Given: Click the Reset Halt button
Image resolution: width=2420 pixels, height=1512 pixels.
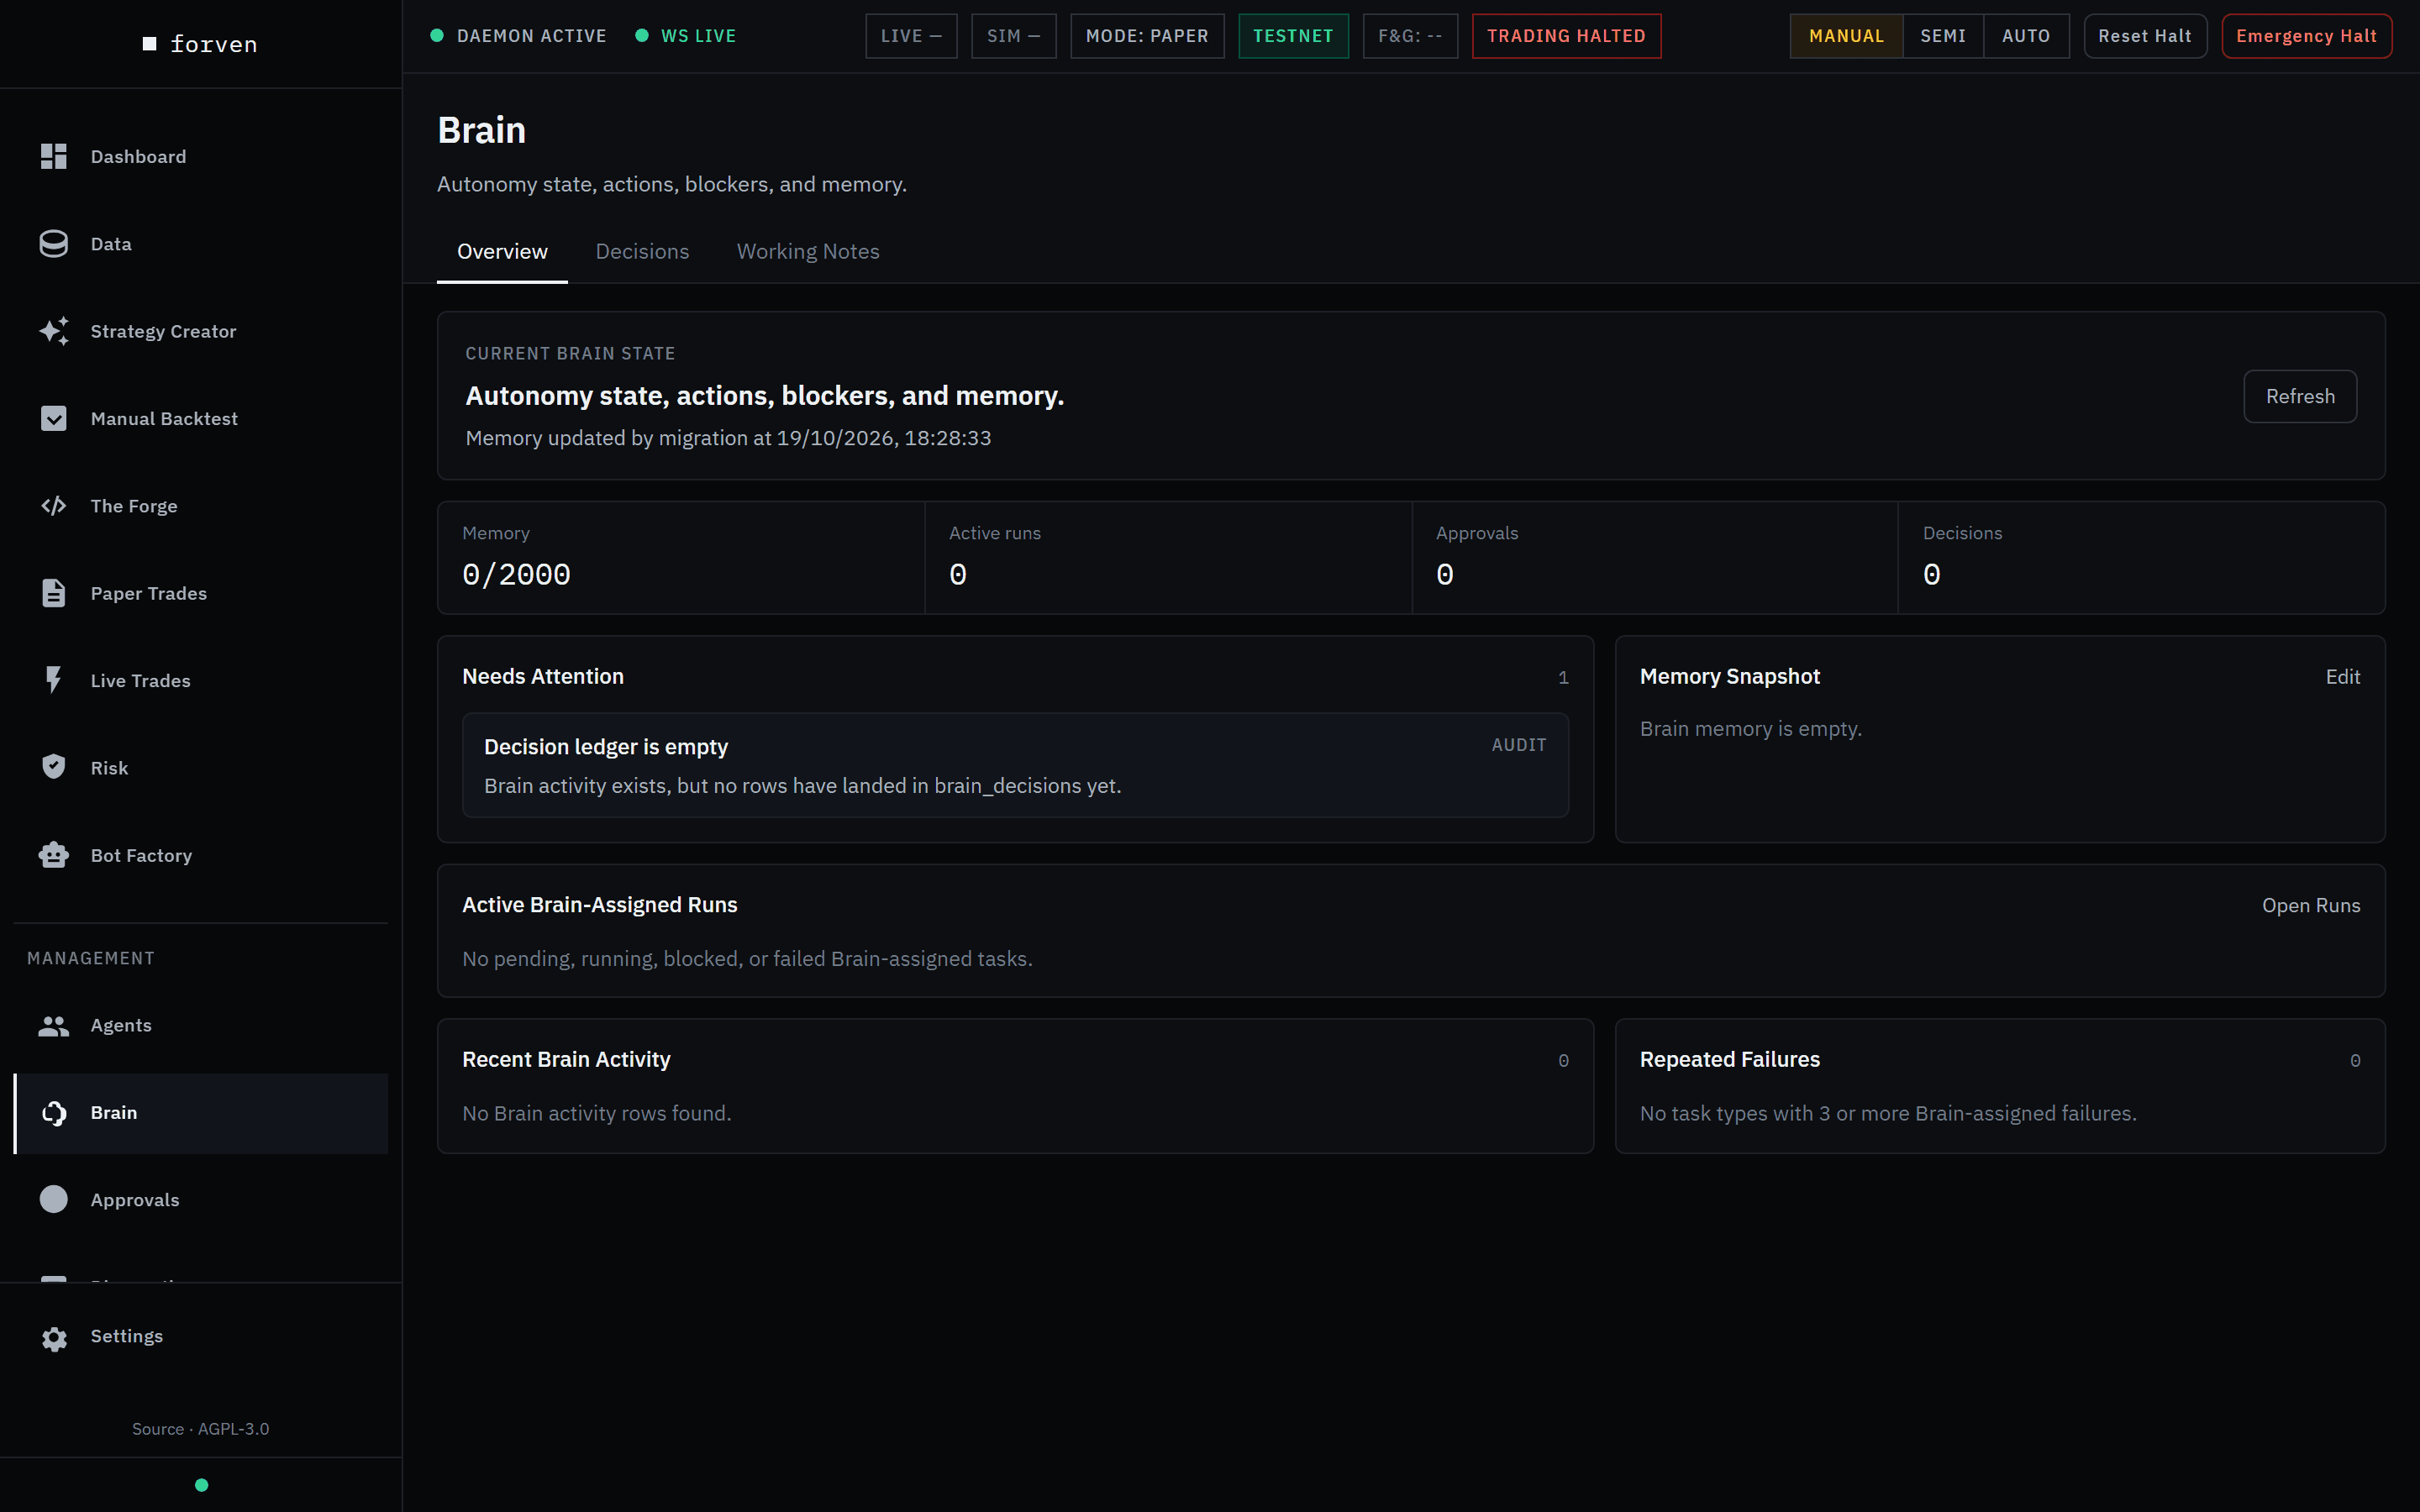Looking at the screenshot, I should [2145, 36].
